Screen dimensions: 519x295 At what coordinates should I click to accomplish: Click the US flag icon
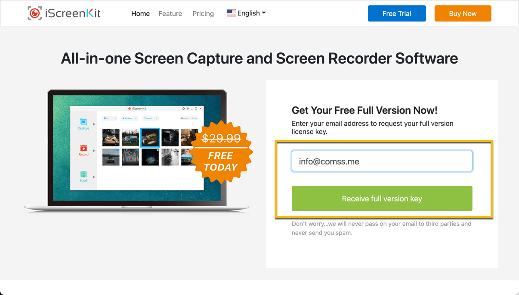[231, 13]
